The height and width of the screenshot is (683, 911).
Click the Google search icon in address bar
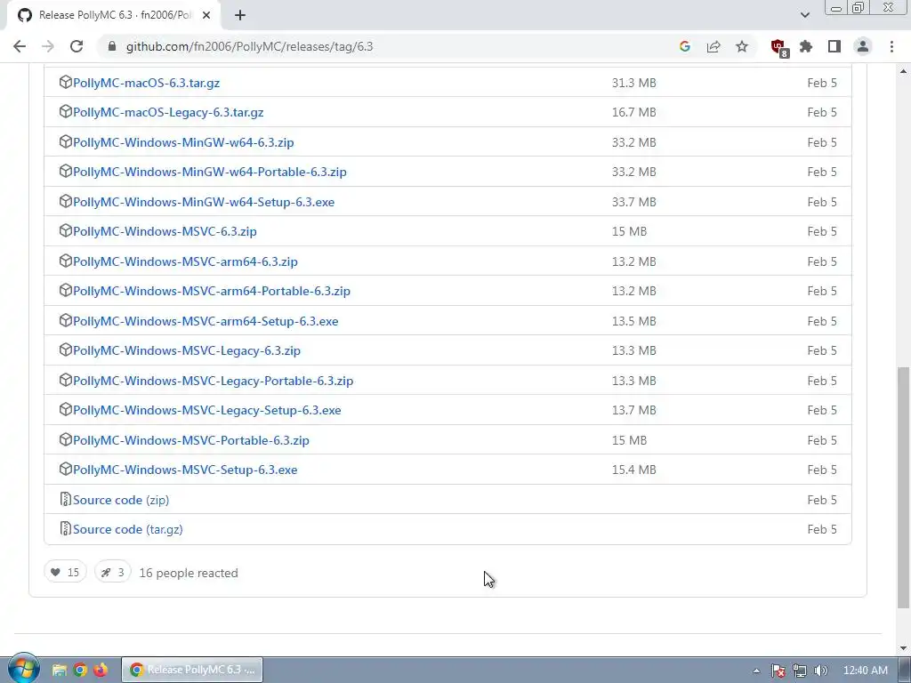pyautogui.click(x=684, y=46)
